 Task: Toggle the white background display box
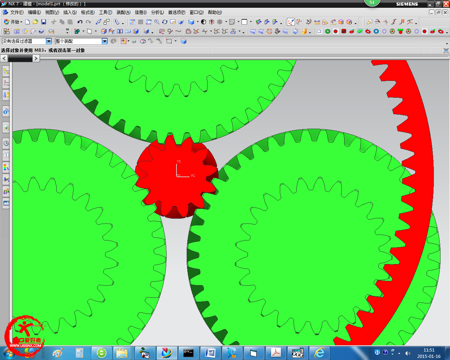(244, 22)
